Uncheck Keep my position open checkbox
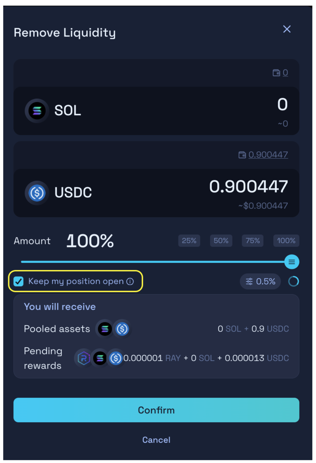Viewport: 316px width, 463px height. [19, 281]
